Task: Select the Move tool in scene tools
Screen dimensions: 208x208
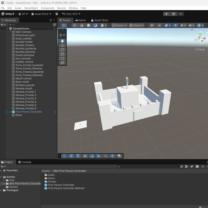Action: click(x=62, y=45)
